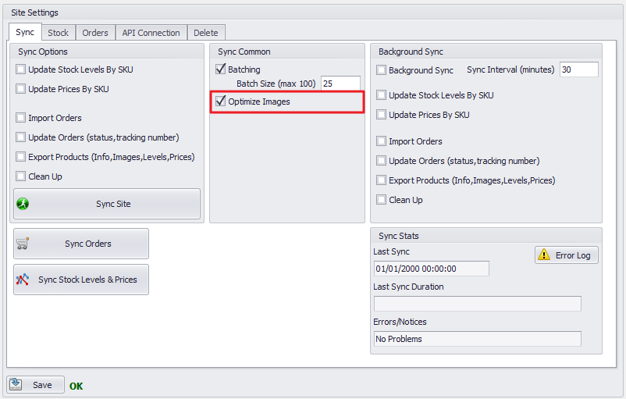The height and width of the screenshot is (399, 626).
Task: Click the shopping cart icon on Sync Orders
Action: pos(23,244)
